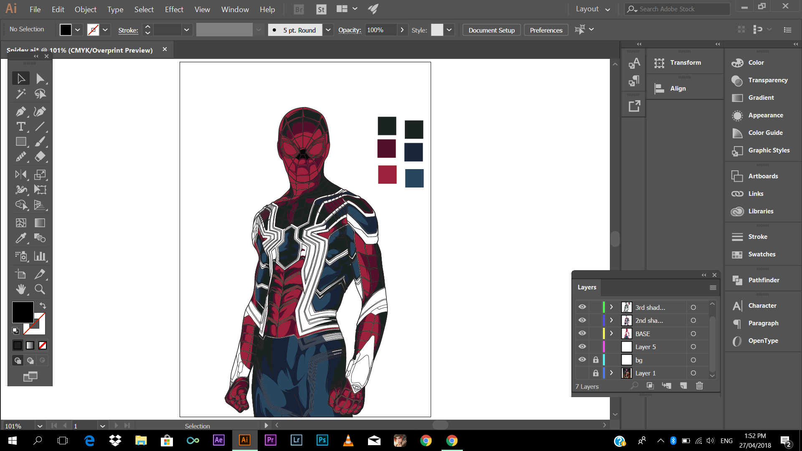
Task: Select the Direct Selection tool
Action: pos(40,79)
